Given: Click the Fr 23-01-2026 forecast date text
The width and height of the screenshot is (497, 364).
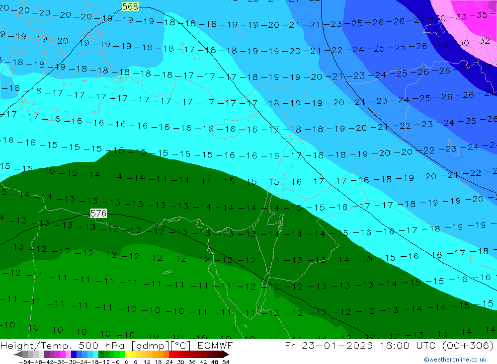Looking at the screenshot, I should 329,345.
